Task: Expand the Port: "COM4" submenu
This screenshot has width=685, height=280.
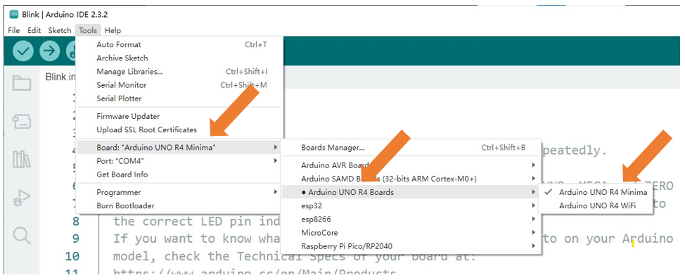Action: click(179, 161)
